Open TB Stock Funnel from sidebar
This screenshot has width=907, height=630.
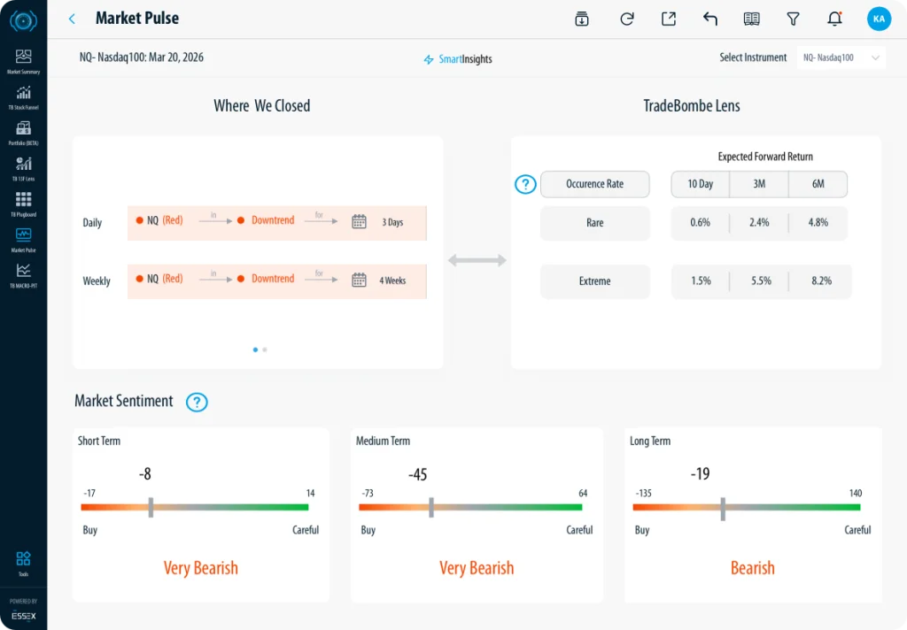[23, 96]
